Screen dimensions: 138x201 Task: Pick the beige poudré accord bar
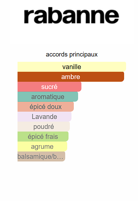(44, 127)
